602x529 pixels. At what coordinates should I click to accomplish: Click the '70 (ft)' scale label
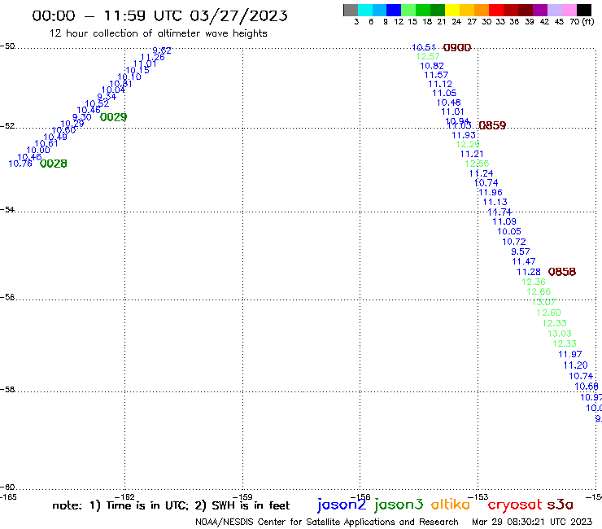click(x=582, y=22)
